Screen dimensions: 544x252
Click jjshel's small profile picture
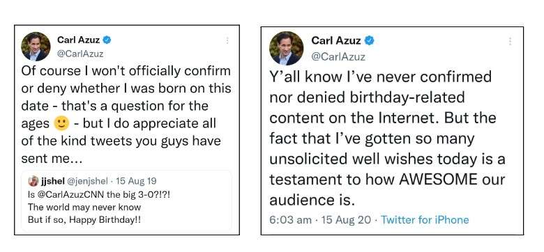tap(33, 181)
